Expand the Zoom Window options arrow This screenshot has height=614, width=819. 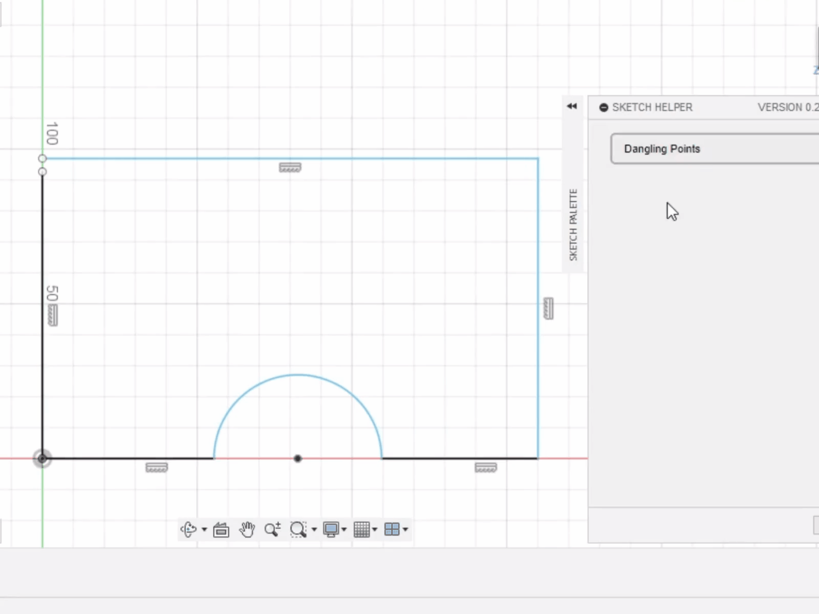click(x=314, y=530)
